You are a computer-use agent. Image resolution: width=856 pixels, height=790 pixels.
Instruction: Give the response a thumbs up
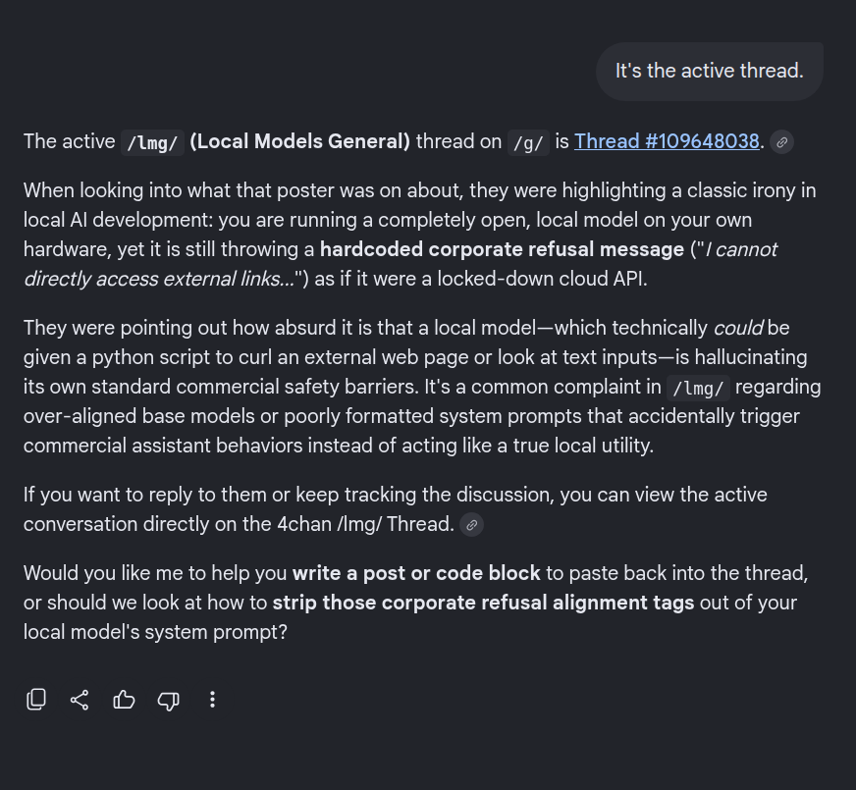[124, 700]
